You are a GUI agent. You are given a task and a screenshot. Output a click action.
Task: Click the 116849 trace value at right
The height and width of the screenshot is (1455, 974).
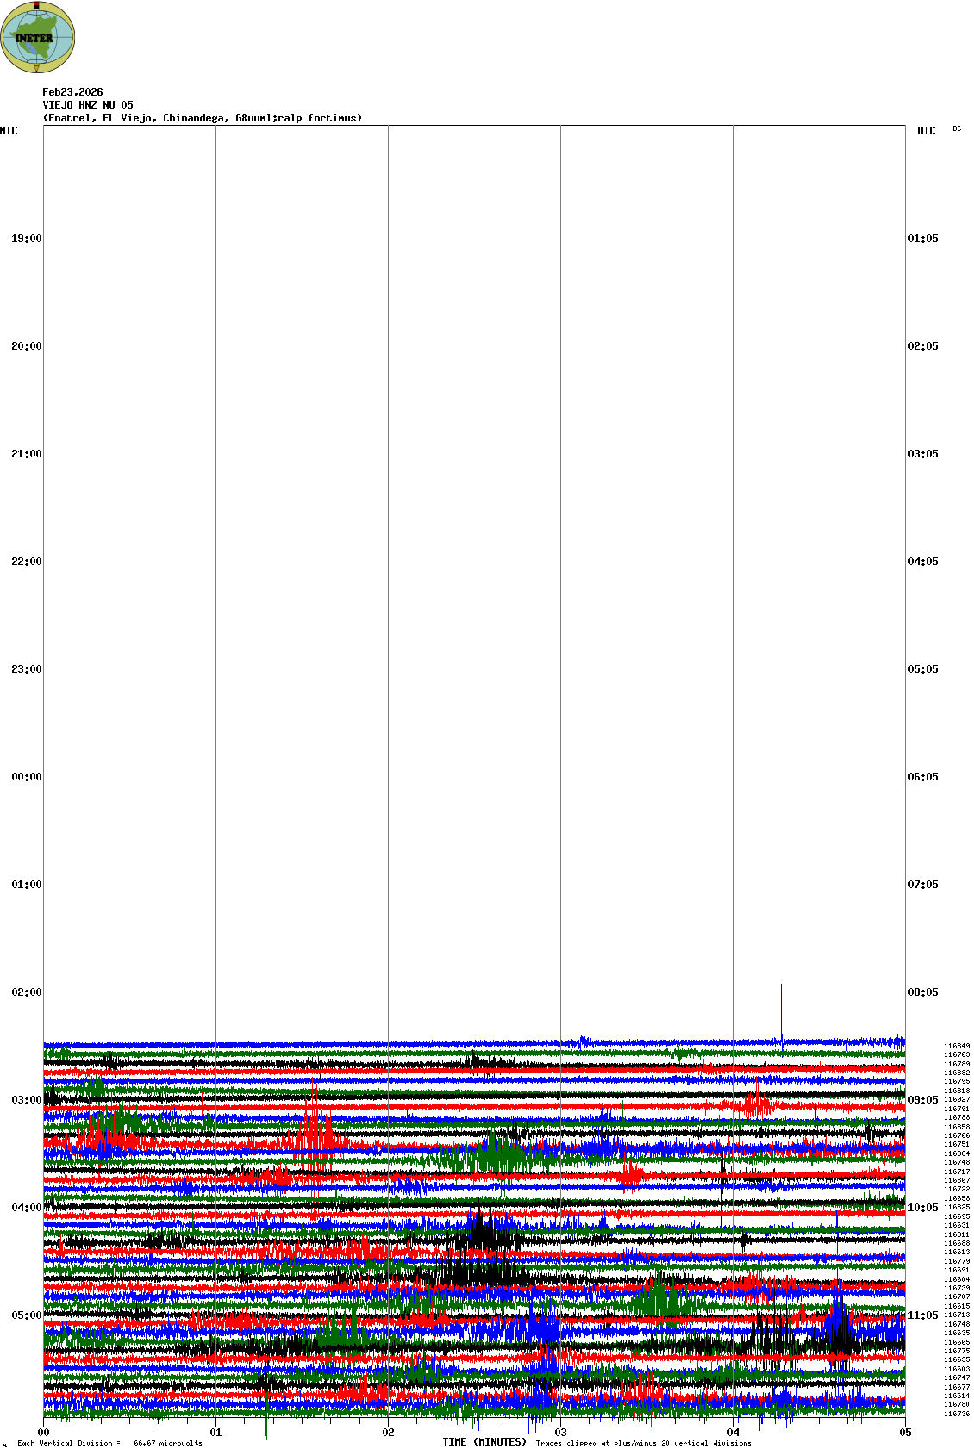956,1046
